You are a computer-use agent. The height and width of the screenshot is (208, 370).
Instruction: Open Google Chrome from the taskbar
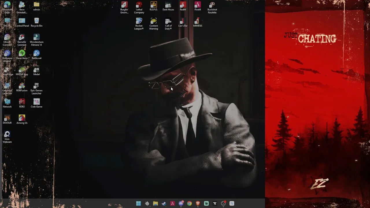pos(189,203)
